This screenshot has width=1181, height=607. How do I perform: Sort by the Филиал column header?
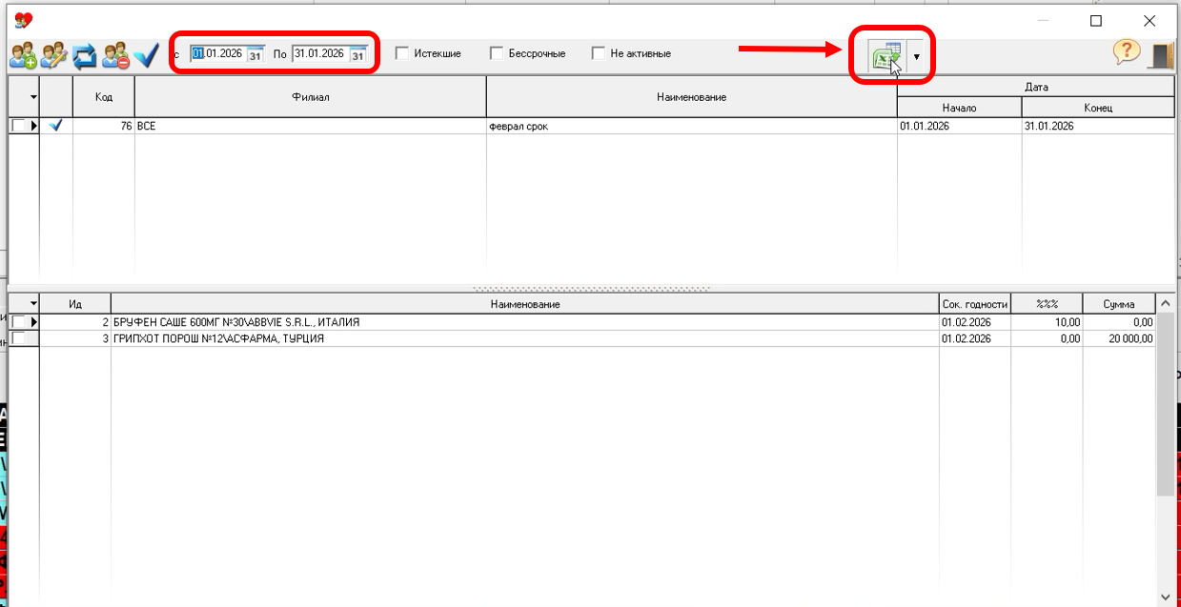tap(311, 97)
